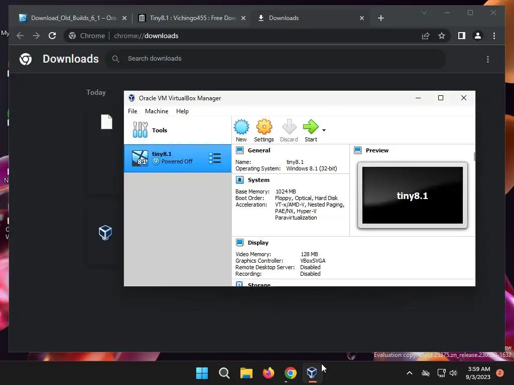Image resolution: width=514 pixels, height=385 pixels.
Task: Open the Downloads page more actions menu
Action: 488,59
